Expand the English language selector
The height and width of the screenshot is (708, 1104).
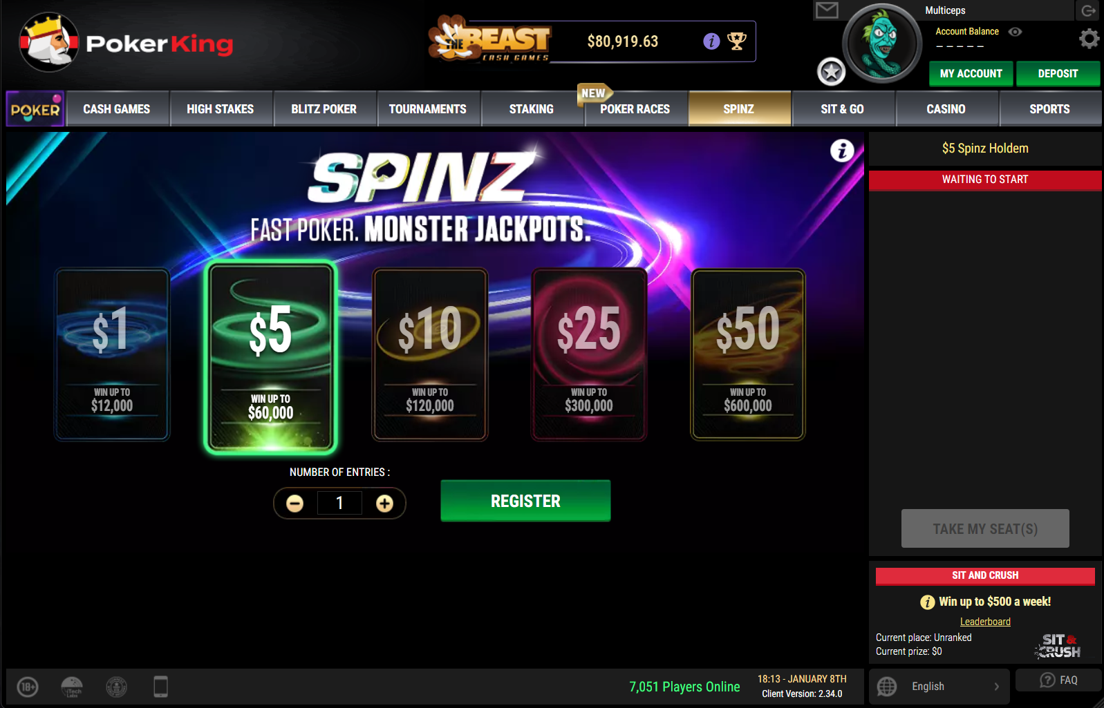click(x=939, y=687)
